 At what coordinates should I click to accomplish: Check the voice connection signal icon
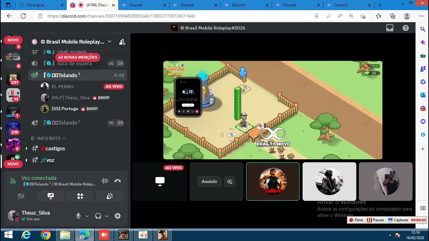[x=13, y=181]
